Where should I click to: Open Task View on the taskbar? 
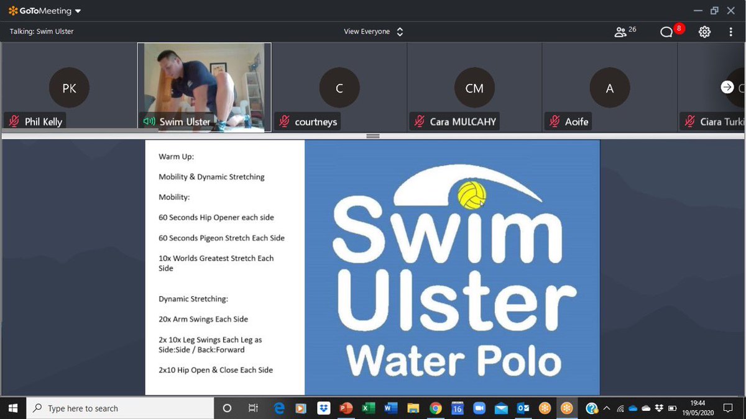(x=253, y=408)
